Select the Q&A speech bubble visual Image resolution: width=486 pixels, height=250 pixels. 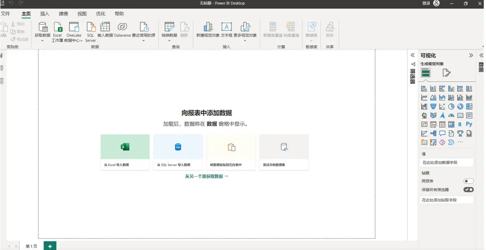click(x=442, y=133)
